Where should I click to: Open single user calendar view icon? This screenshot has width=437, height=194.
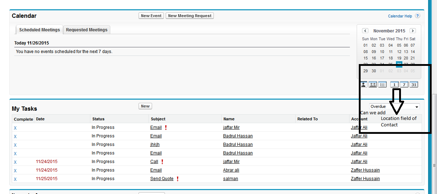pyautogui.click(x=363, y=85)
